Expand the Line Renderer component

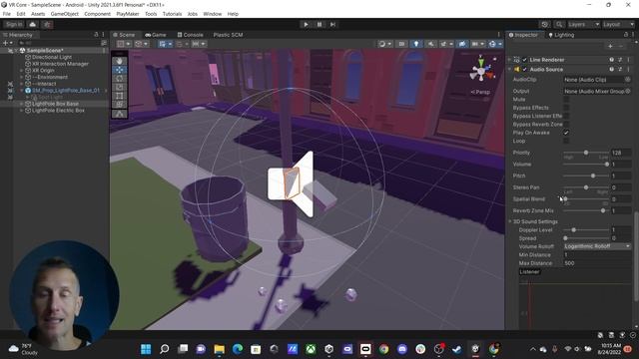[509, 60]
